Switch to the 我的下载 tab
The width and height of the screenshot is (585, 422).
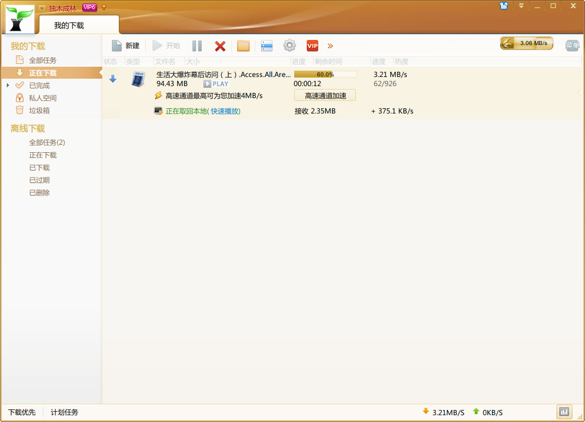(x=69, y=25)
